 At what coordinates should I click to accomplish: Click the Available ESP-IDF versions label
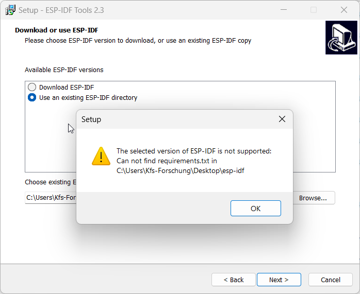point(64,70)
